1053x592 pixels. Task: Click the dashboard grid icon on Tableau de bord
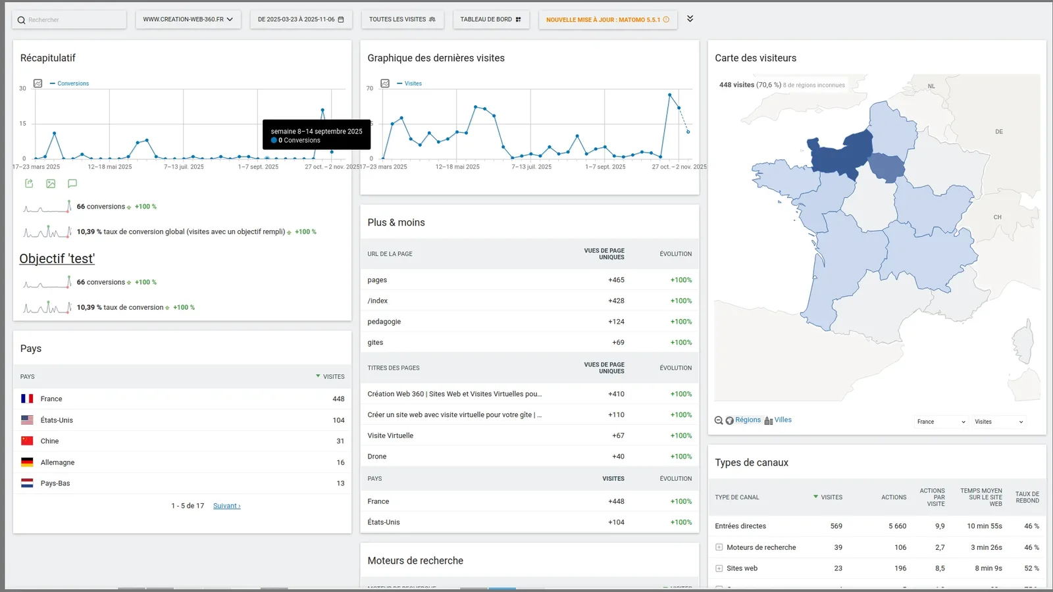[x=518, y=20]
